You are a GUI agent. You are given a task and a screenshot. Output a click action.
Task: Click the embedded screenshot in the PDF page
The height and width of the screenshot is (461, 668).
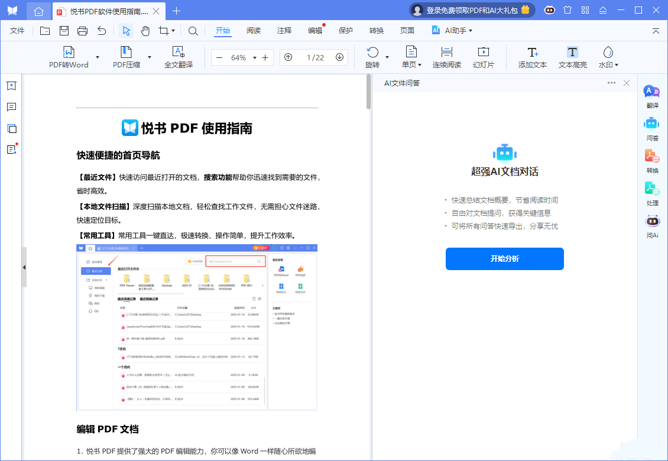click(197, 327)
